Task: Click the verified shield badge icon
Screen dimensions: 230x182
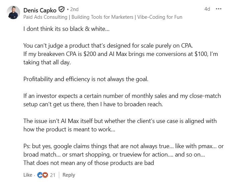Action: [62, 9]
